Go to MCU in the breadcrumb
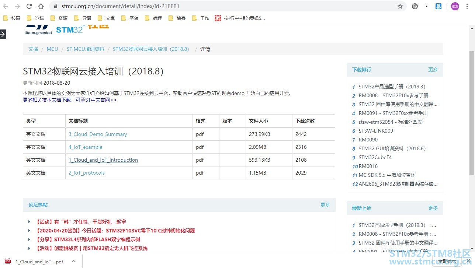This screenshot has width=475, height=270. coord(52,49)
